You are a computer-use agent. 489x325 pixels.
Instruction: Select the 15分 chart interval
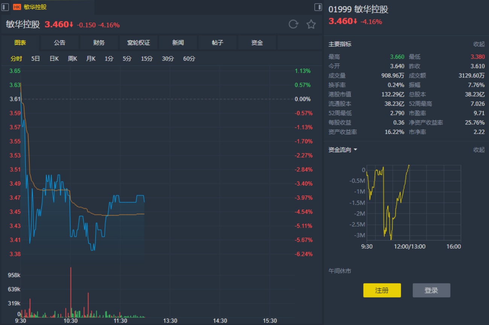pyautogui.click(x=147, y=59)
